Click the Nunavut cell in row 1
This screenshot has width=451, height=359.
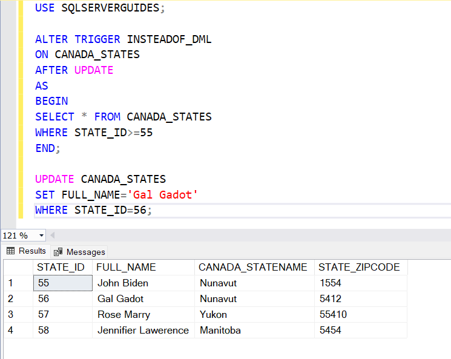(x=254, y=283)
